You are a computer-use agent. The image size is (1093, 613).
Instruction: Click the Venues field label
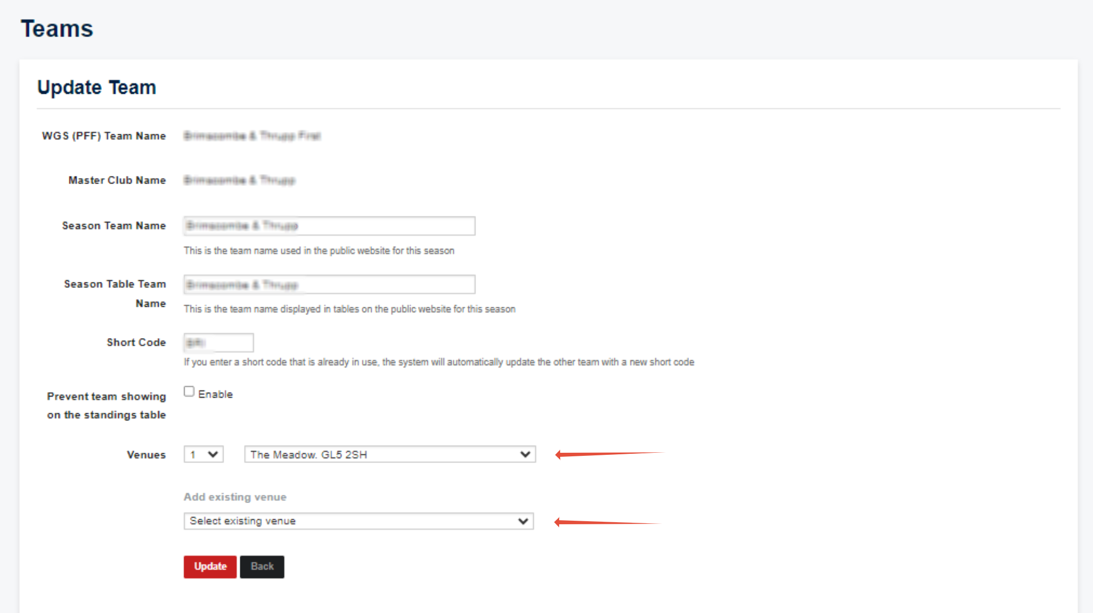[x=146, y=455]
